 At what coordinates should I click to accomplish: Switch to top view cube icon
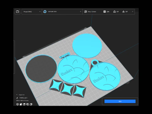coord(24,104)
